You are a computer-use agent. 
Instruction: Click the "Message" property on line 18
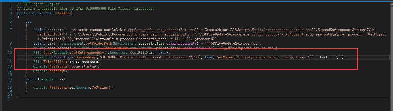tap(83, 87)
